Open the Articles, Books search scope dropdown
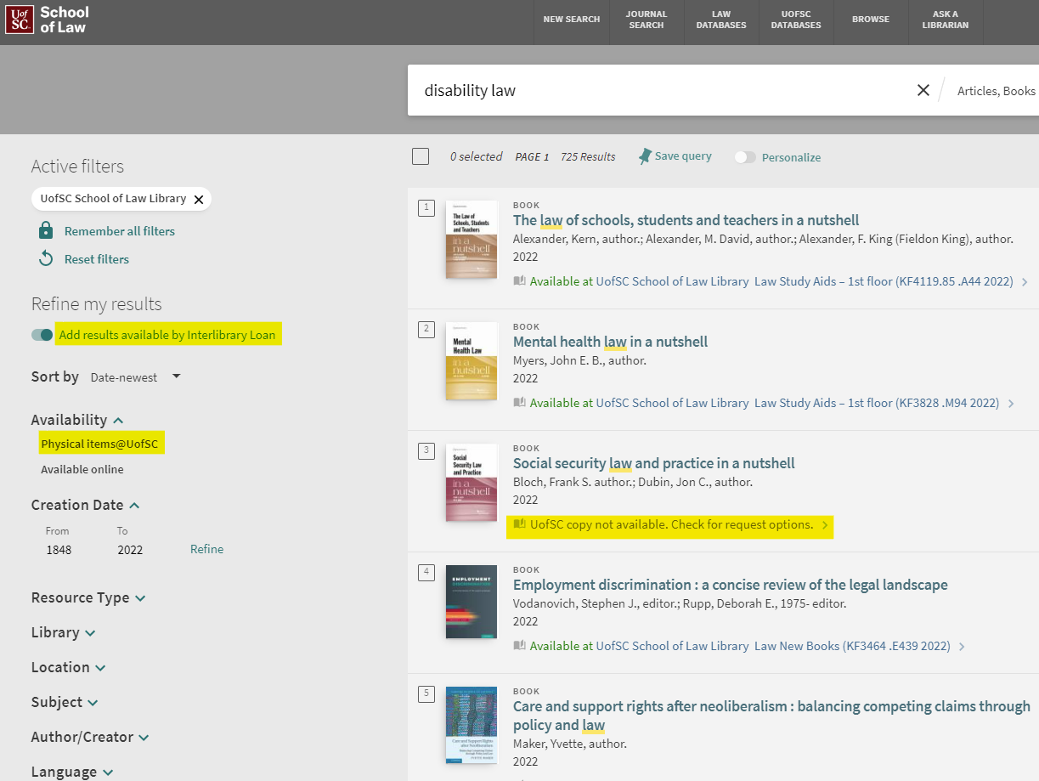 pos(996,91)
